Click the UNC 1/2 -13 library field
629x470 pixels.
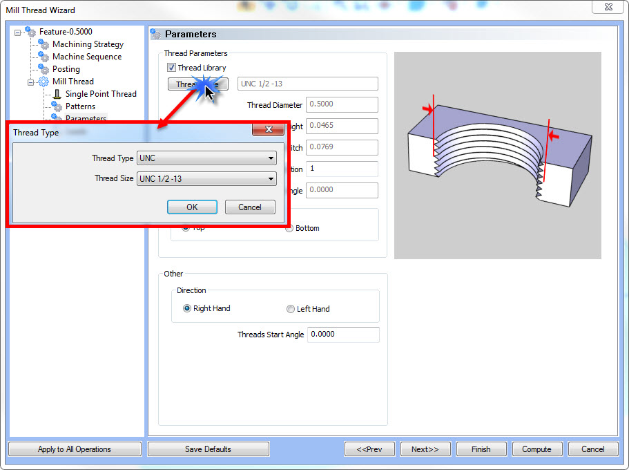(308, 84)
